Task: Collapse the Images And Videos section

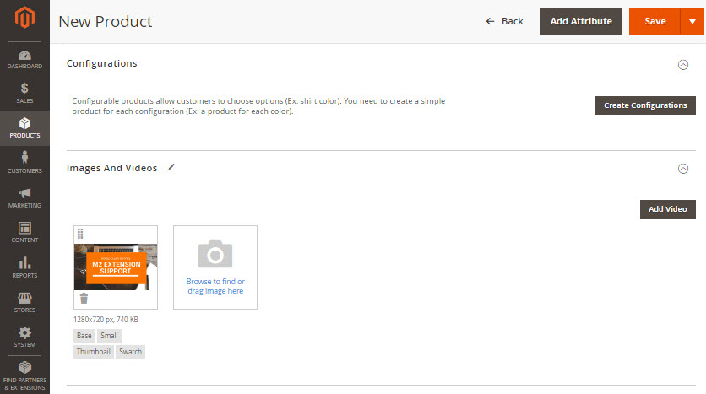Action: (683, 169)
